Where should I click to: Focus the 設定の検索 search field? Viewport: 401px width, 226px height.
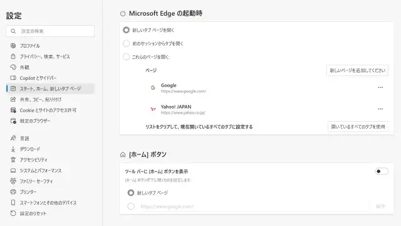(50, 31)
